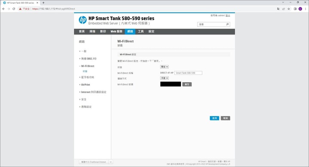309x167 pixels.
Task: Open the Web 服務 tab
Action: coord(116,31)
